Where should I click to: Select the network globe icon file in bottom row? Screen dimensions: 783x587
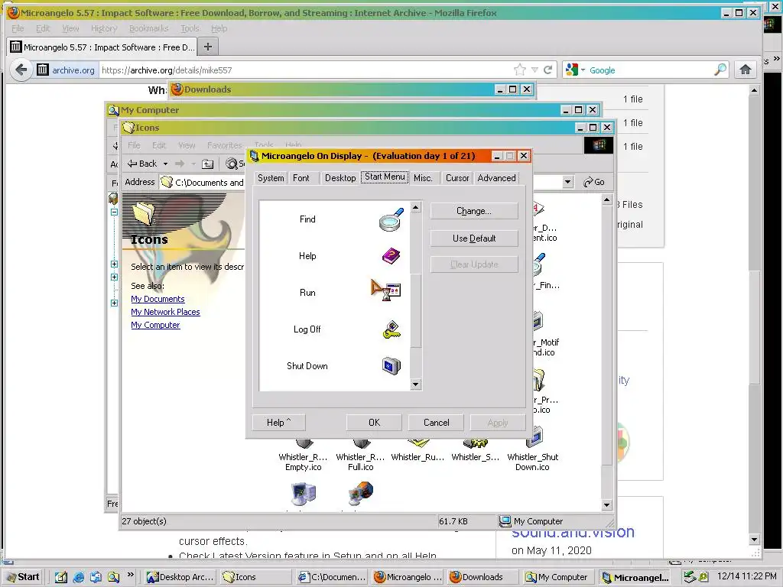[361, 494]
